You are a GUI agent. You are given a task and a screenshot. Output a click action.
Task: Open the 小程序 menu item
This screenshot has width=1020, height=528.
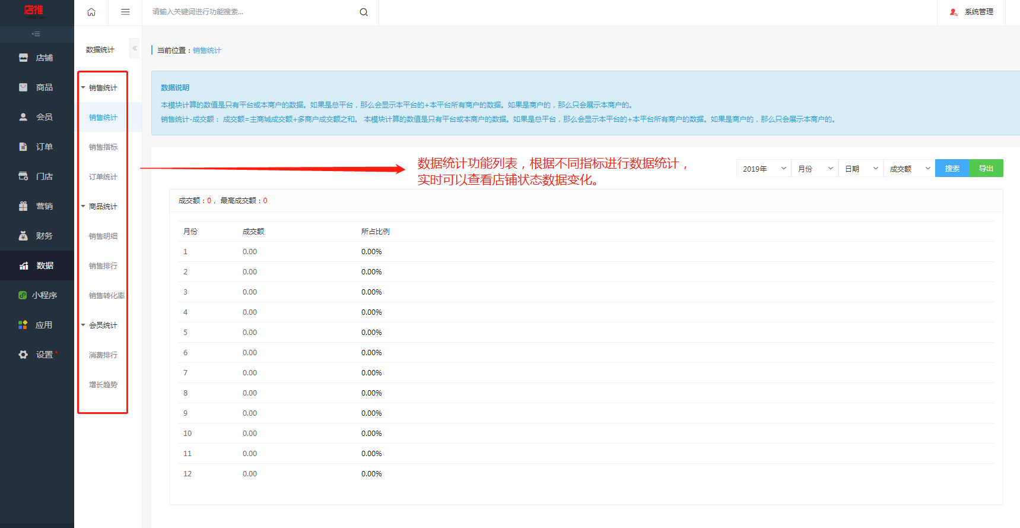click(37, 295)
